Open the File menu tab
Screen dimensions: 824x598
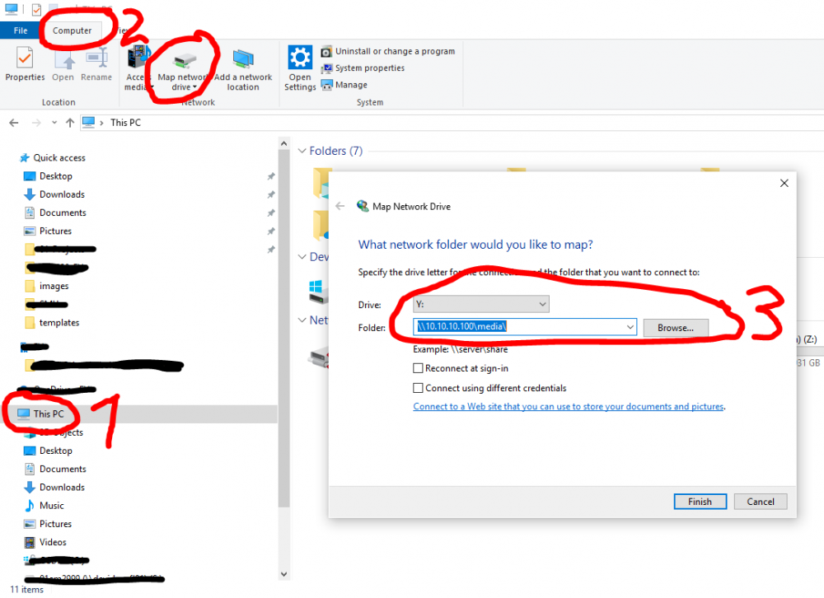click(x=20, y=30)
